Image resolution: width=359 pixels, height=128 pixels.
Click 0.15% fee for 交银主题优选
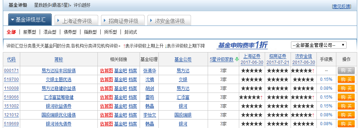tap(326, 79)
